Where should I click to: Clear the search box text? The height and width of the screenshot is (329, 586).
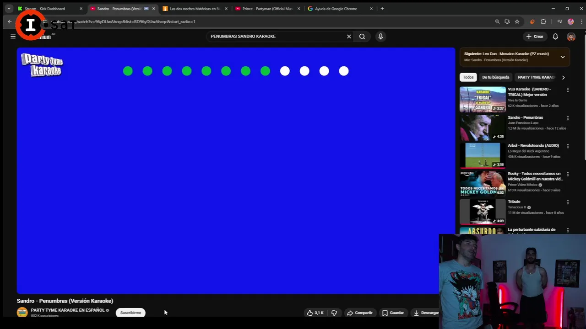(349, 37)
